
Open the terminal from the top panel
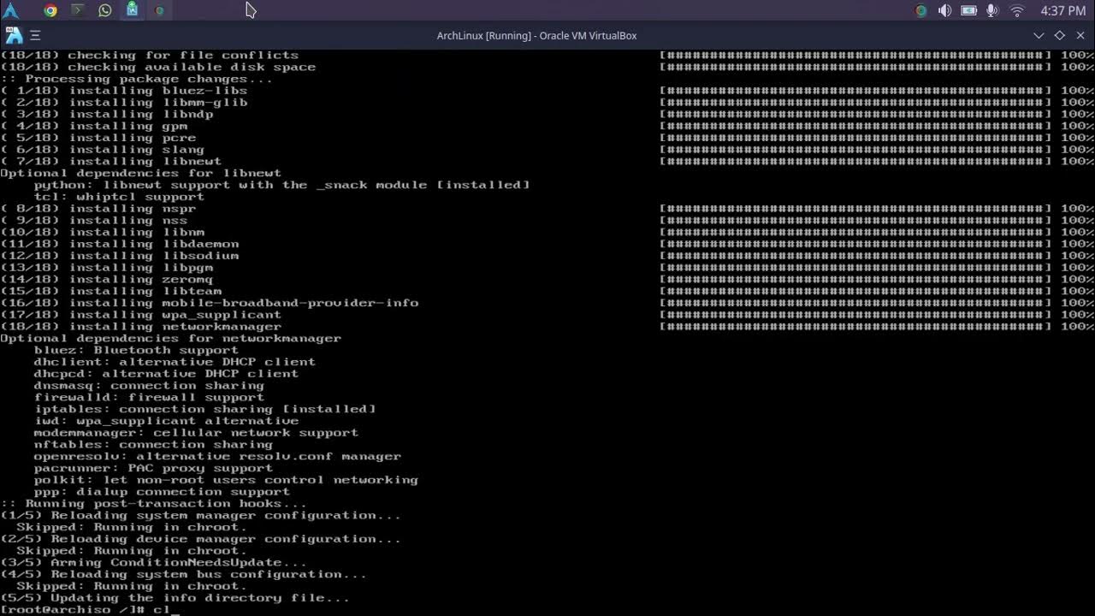[78, 10]
